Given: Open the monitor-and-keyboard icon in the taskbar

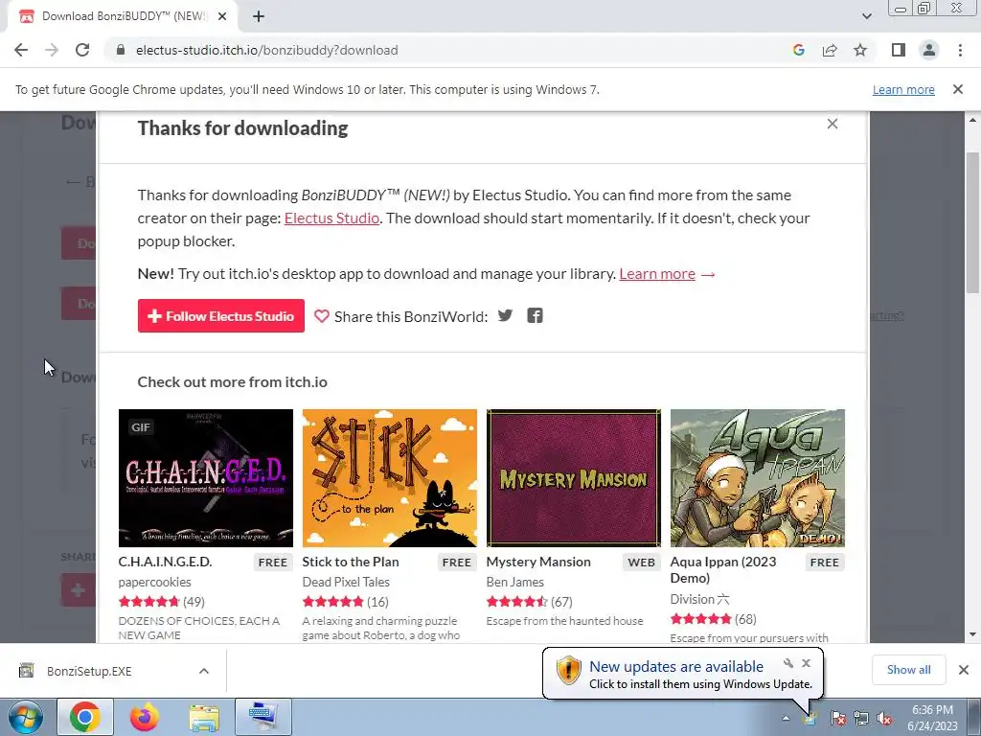Looking at the screenshot, I should [x=262, y=717].
